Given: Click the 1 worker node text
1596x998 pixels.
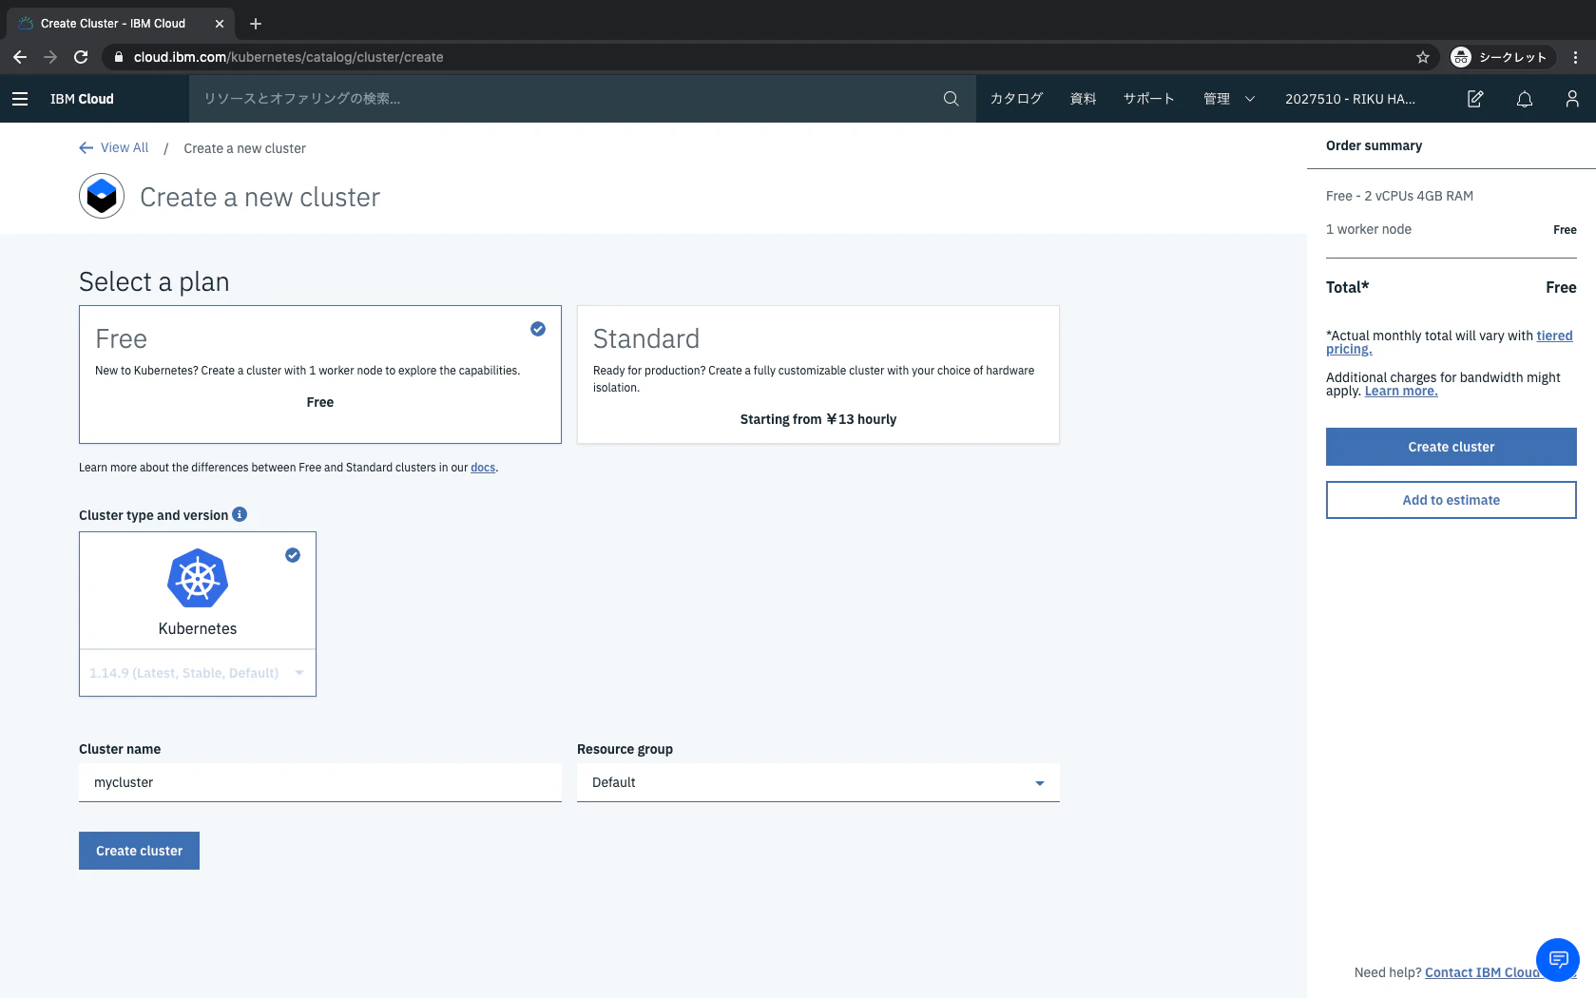Looking at the screenshot, I should 1369,229.
